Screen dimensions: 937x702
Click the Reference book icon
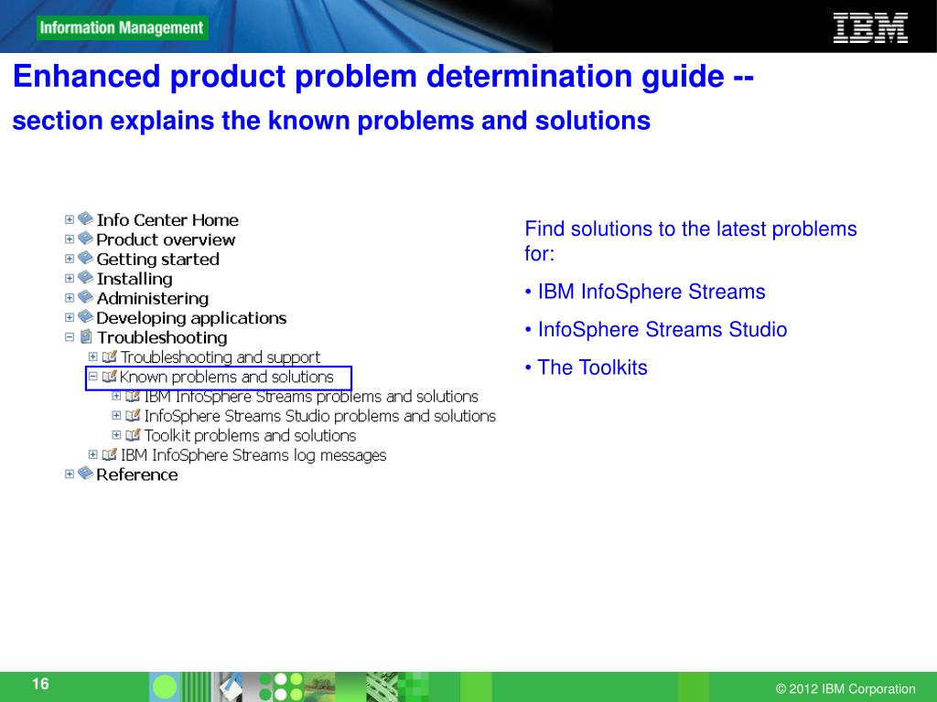[x=85, y=473]
